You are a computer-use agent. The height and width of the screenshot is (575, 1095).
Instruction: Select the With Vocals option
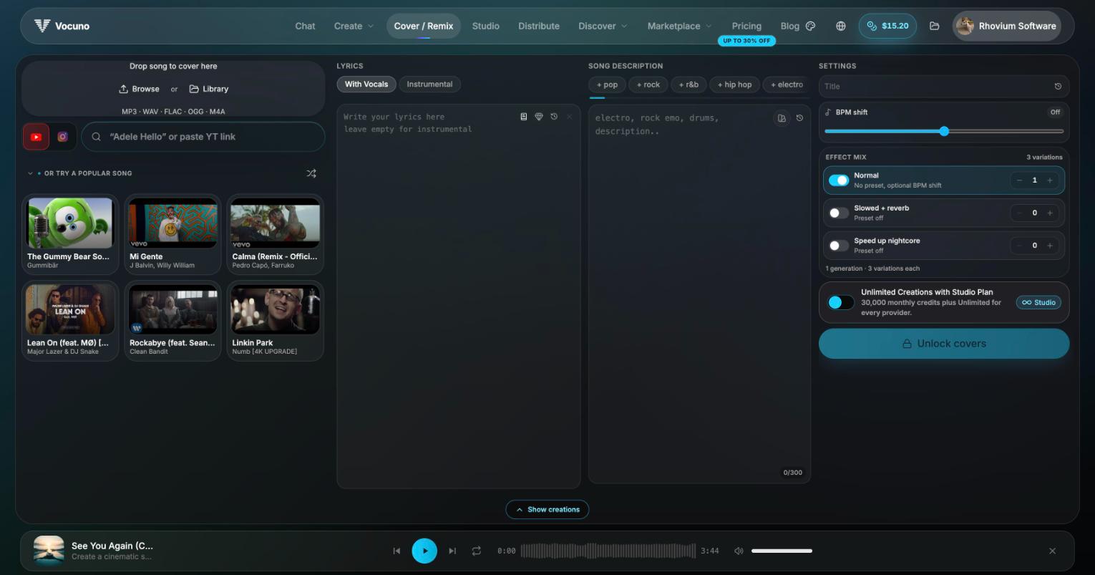pyautogui.click(x=366, y=84)
